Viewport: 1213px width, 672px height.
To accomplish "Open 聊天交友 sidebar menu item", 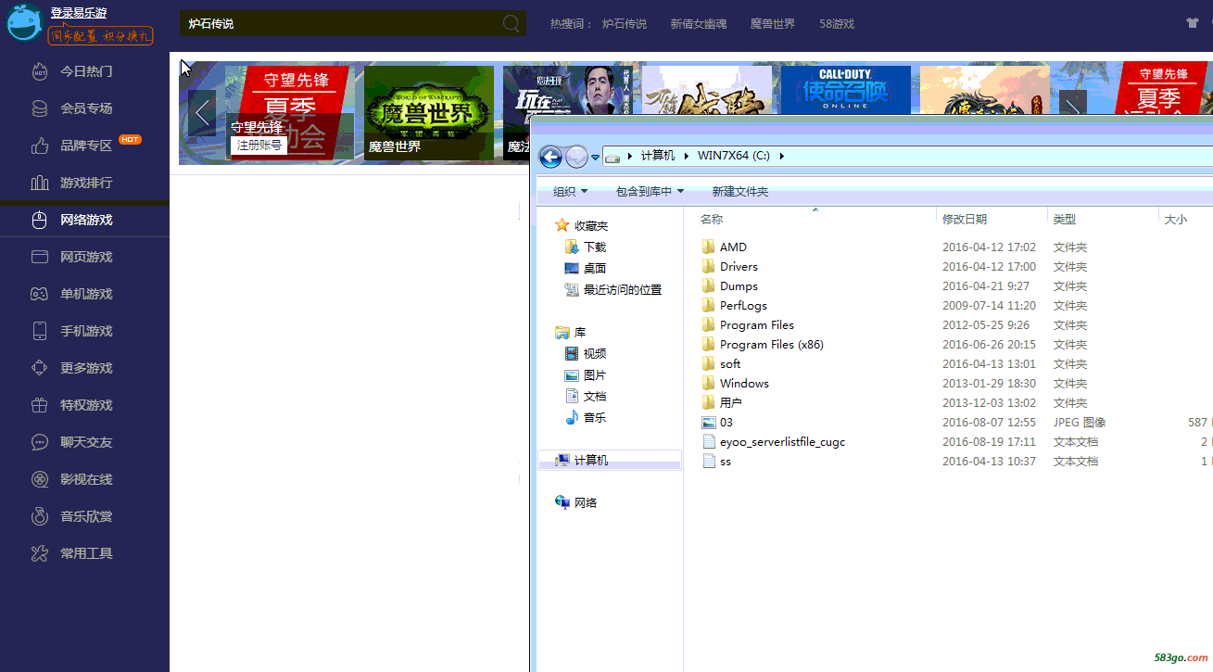I will tap(84, 442).
